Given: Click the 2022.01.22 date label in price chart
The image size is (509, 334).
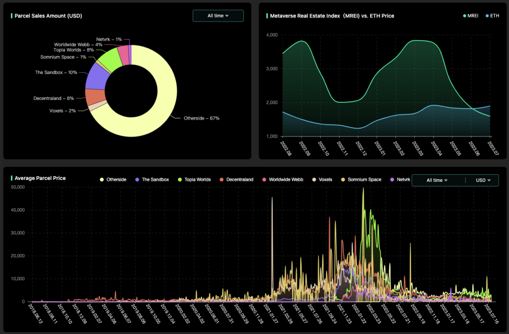Looking at the screenshot, I should [359, 314].
